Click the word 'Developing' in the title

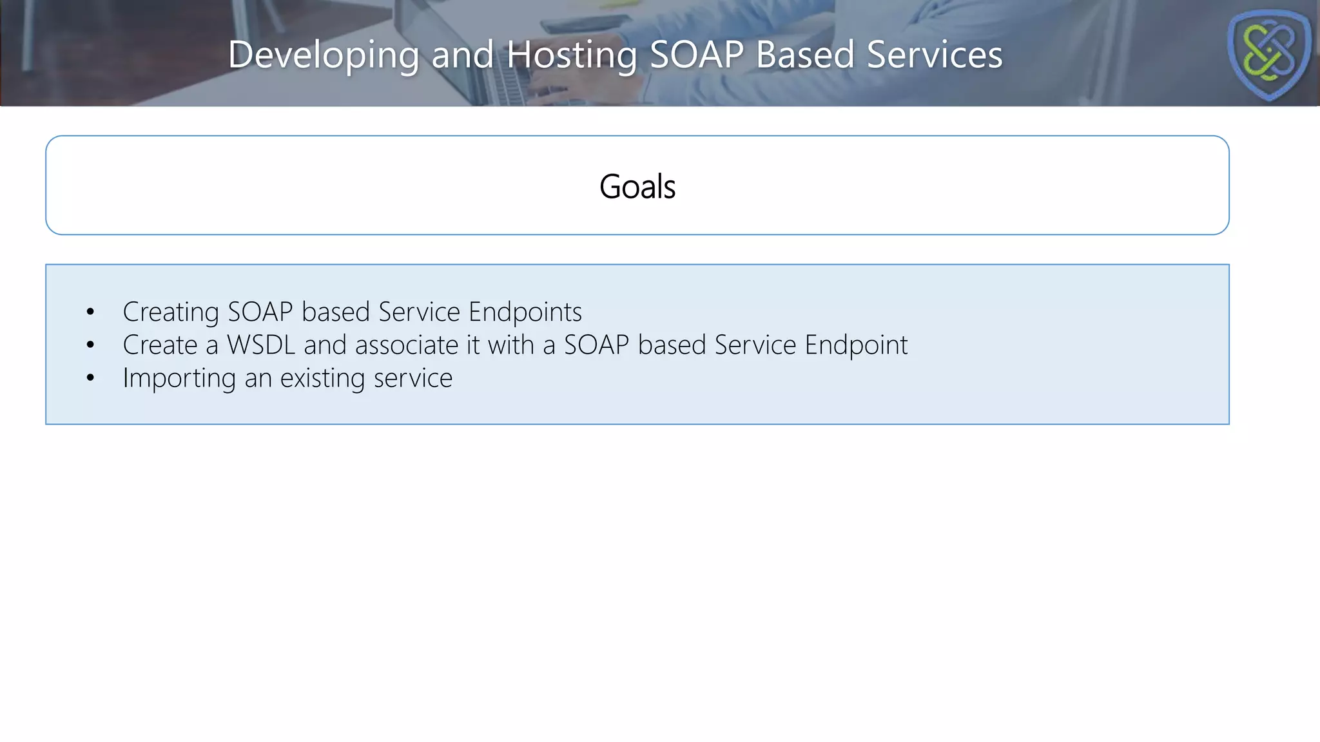tap(324, 54)
